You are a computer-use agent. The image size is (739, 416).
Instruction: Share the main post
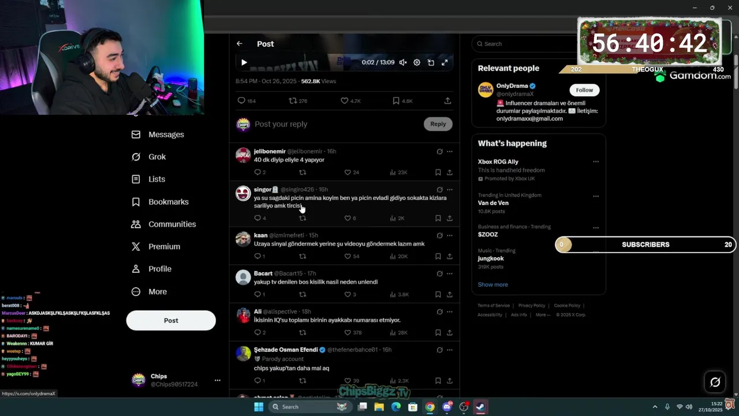point(447,101)
